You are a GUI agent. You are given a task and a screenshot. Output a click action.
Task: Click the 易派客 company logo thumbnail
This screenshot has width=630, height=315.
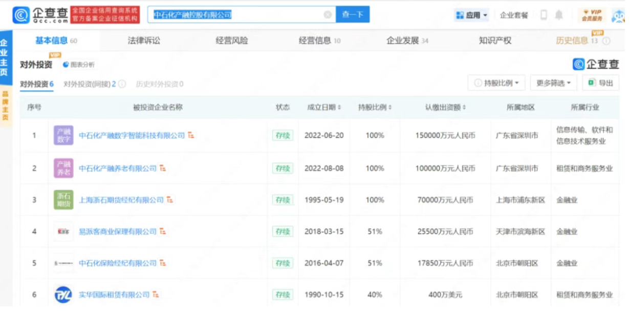(63, 232)
